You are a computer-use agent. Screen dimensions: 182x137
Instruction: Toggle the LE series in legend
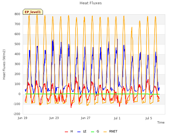pos(82,131)
